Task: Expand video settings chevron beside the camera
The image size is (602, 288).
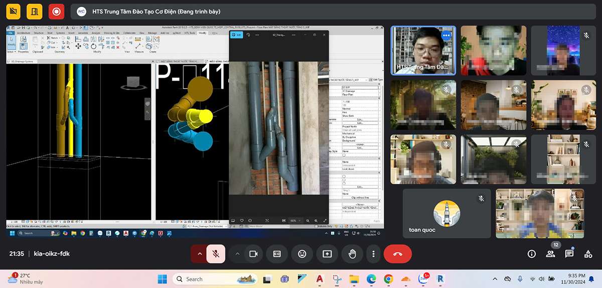Action: (x=237, y=254)
